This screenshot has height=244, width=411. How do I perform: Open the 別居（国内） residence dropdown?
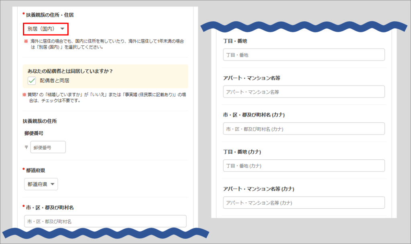(46, 29)
